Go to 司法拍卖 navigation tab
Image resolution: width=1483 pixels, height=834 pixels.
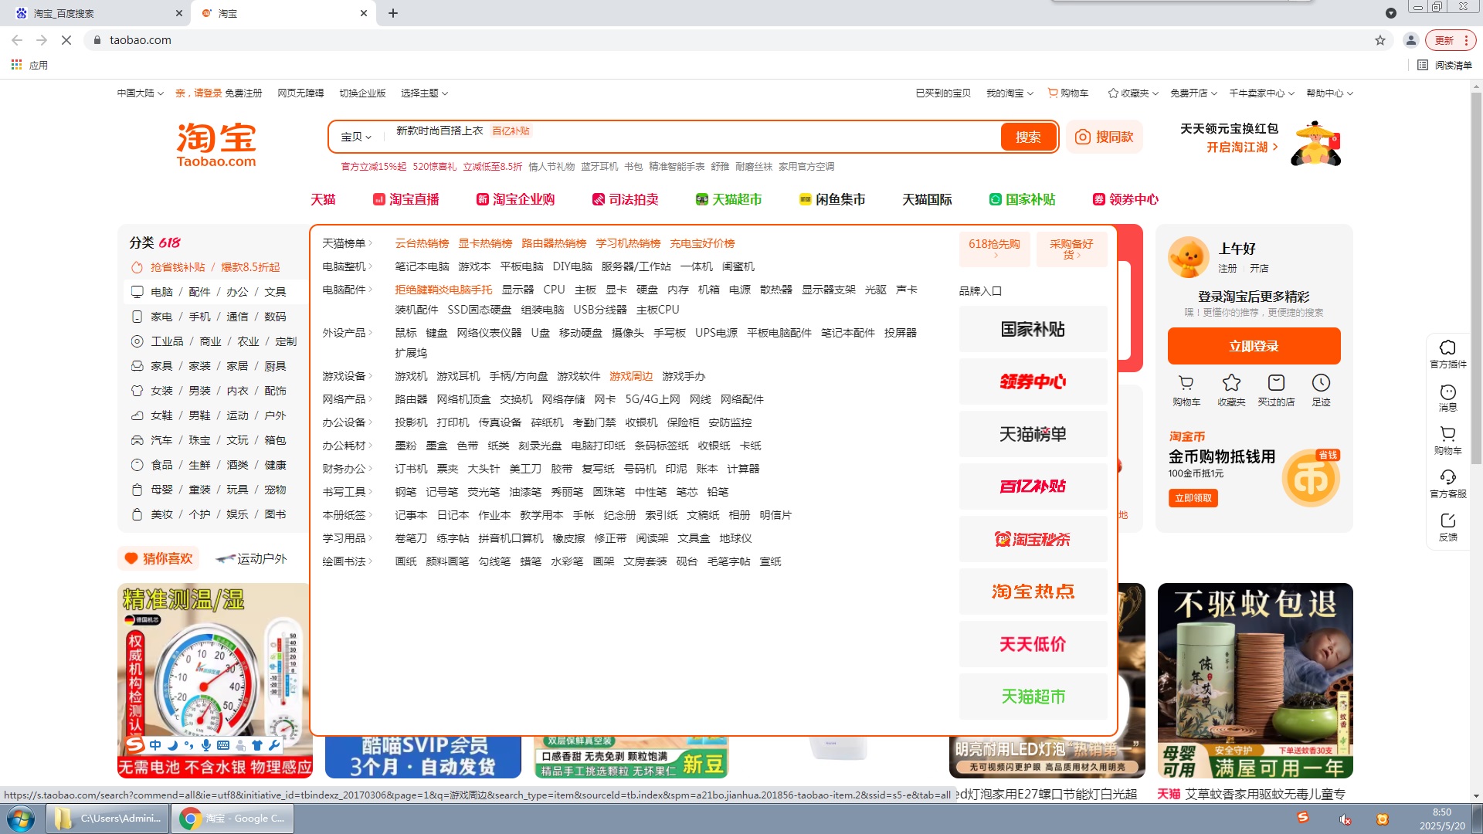tap(625, 199)
